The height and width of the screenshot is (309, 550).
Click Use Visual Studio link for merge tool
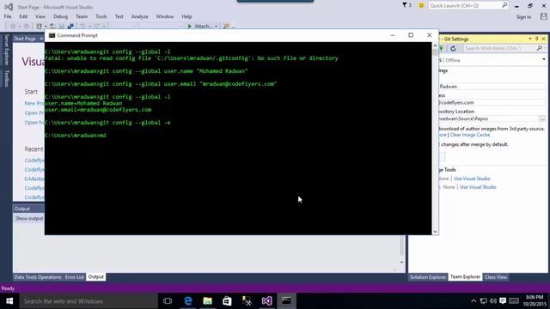point(478,187)
